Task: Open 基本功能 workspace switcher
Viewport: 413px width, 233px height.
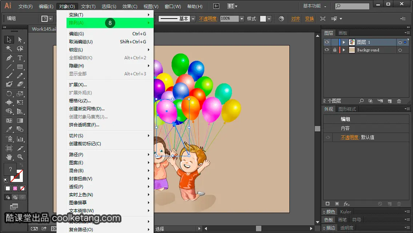Action: coord(314,6)
